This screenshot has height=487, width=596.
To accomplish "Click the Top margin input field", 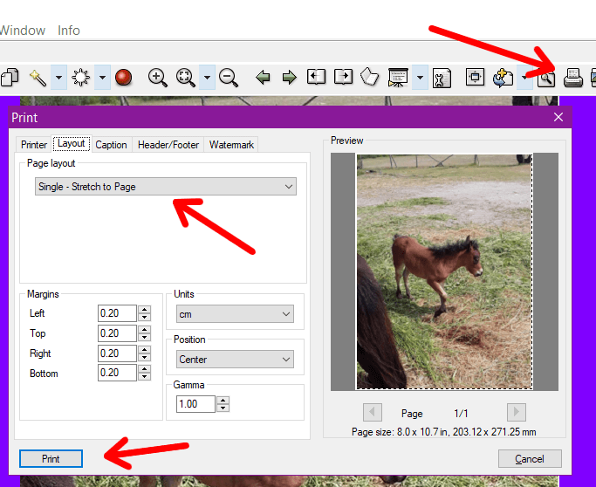I will pyautogui.click(x=117, y=333).
